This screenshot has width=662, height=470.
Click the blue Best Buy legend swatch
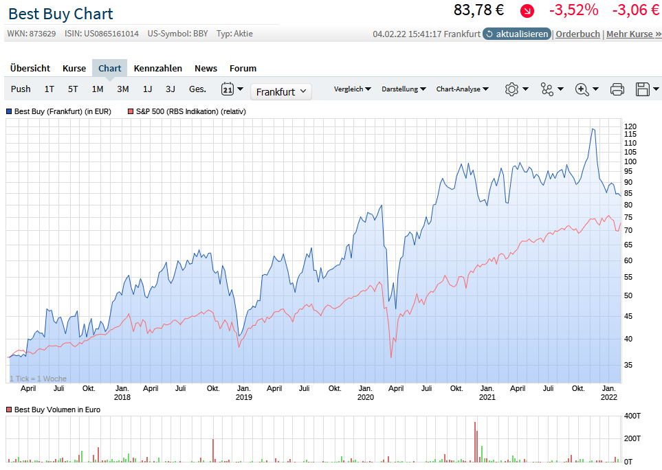point(9,111)
